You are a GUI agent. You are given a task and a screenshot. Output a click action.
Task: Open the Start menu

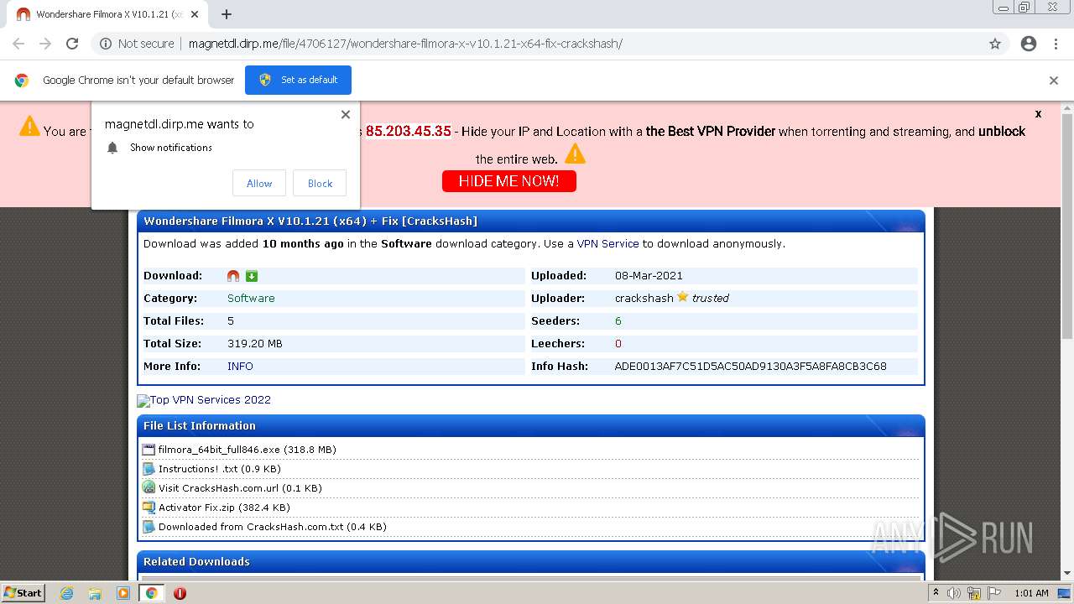23,593
